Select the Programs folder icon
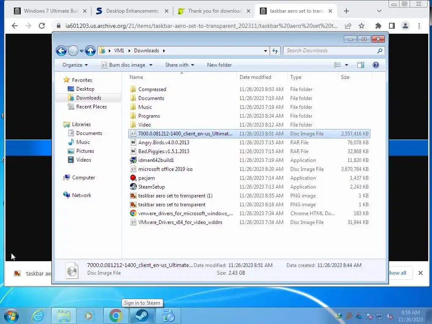 tap(133, 116)
